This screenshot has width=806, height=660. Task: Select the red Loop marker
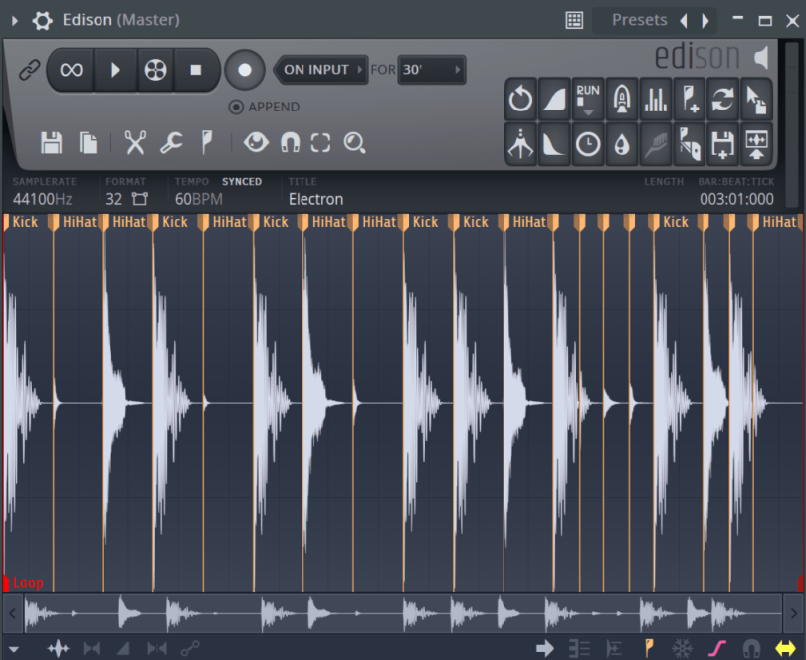24,583
